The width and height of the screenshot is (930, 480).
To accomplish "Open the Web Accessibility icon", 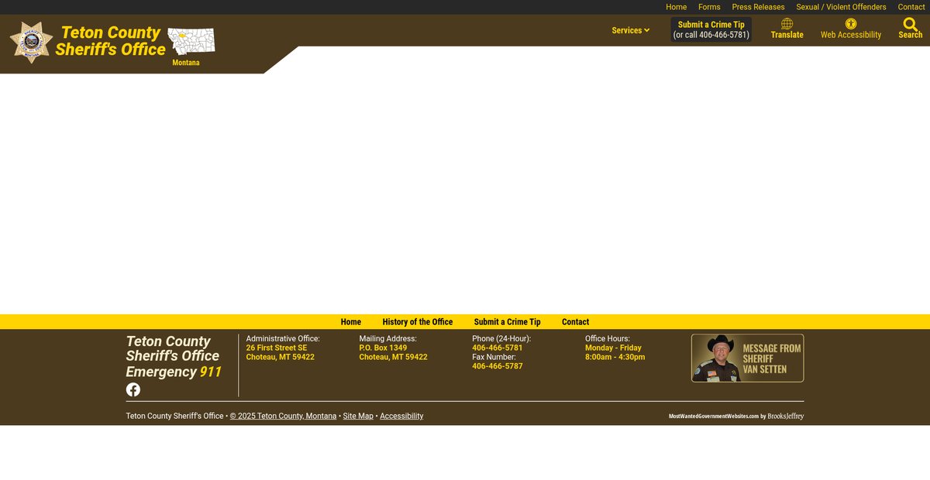I will click(x=851, y=24).
